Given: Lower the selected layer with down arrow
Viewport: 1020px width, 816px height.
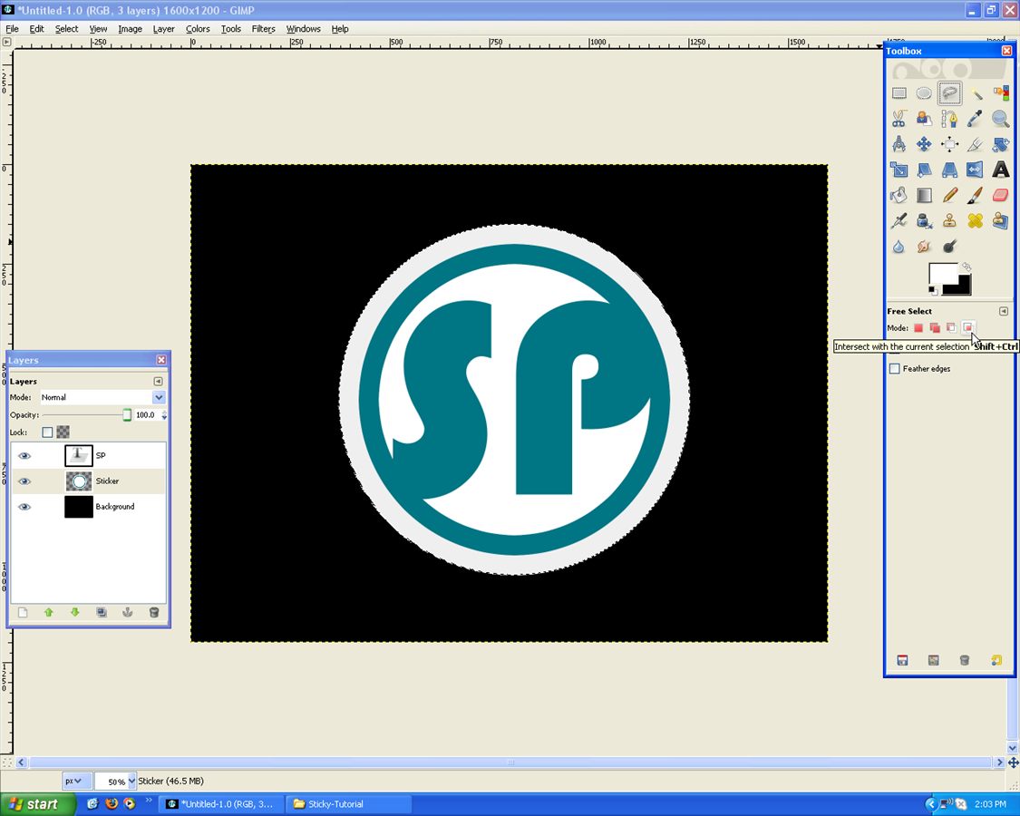Looking at the screenshot, I should (75, 612).
